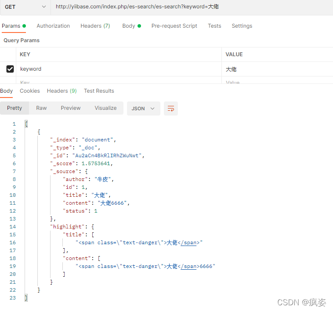Open the Tests tab
333x311 pixels.
[x=214, y=26]
